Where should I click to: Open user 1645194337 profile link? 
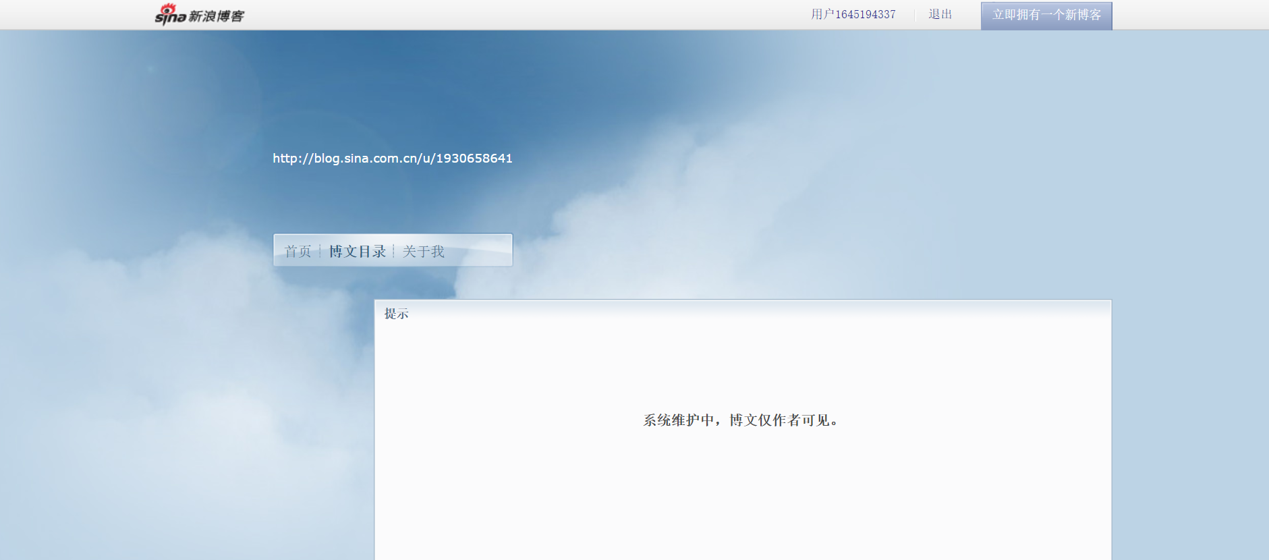click(853, 14)
